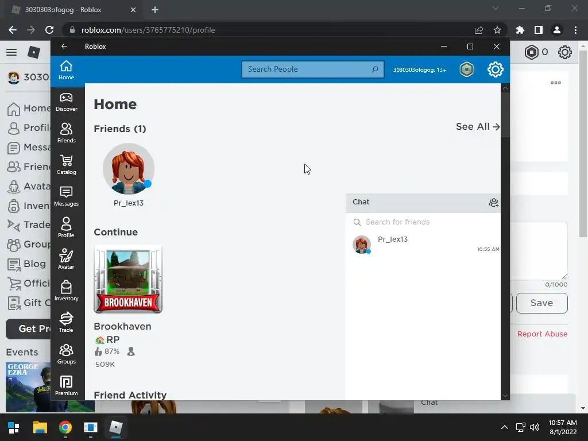Click network icon in system tray

(x=520, y=427)
